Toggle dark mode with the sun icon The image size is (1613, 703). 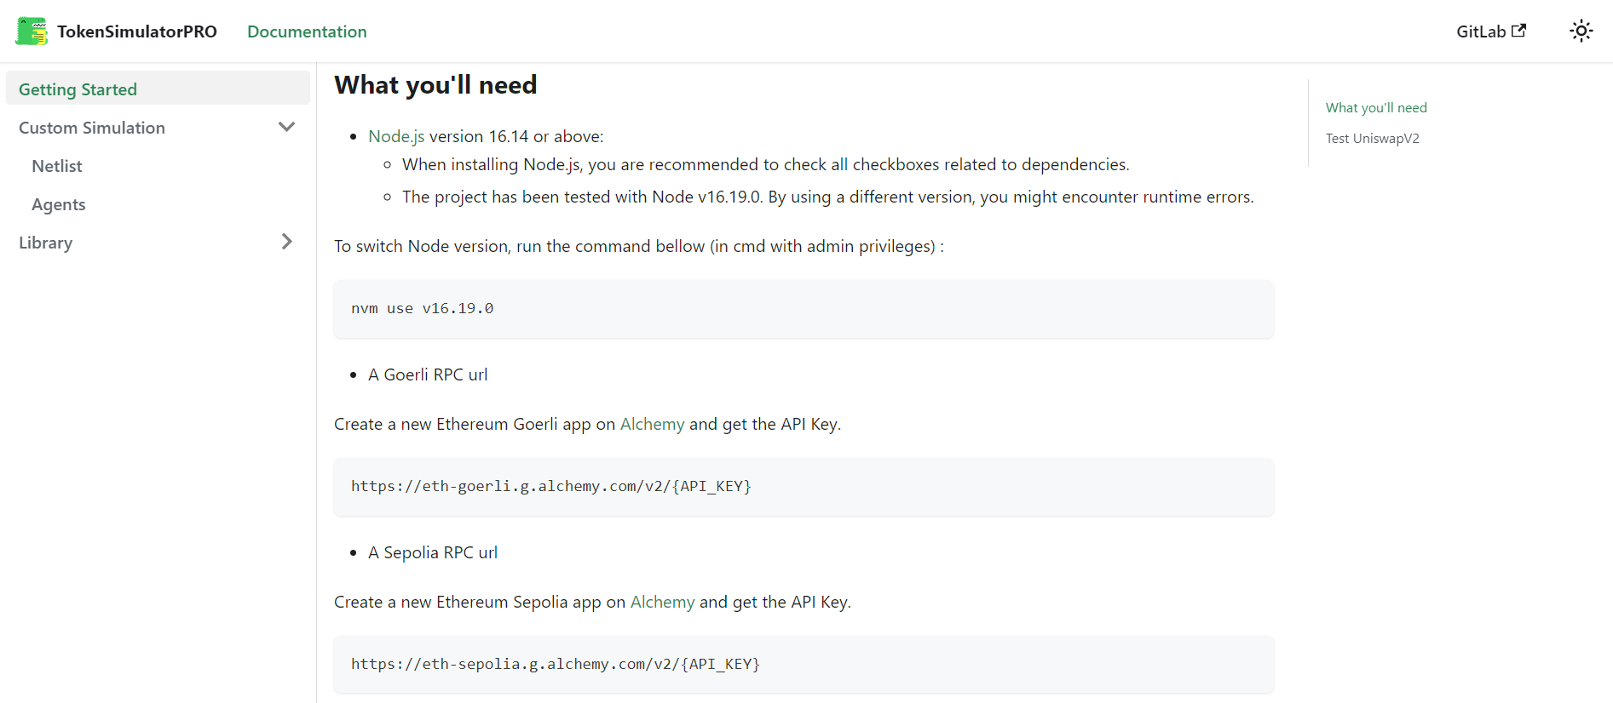1581,31
